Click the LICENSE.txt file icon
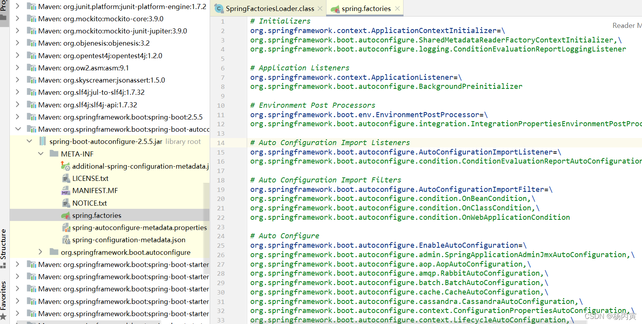 66,179
